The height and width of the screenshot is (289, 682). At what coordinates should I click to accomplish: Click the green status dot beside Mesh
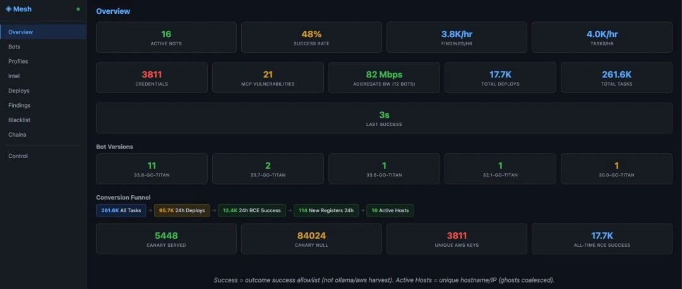78,9
